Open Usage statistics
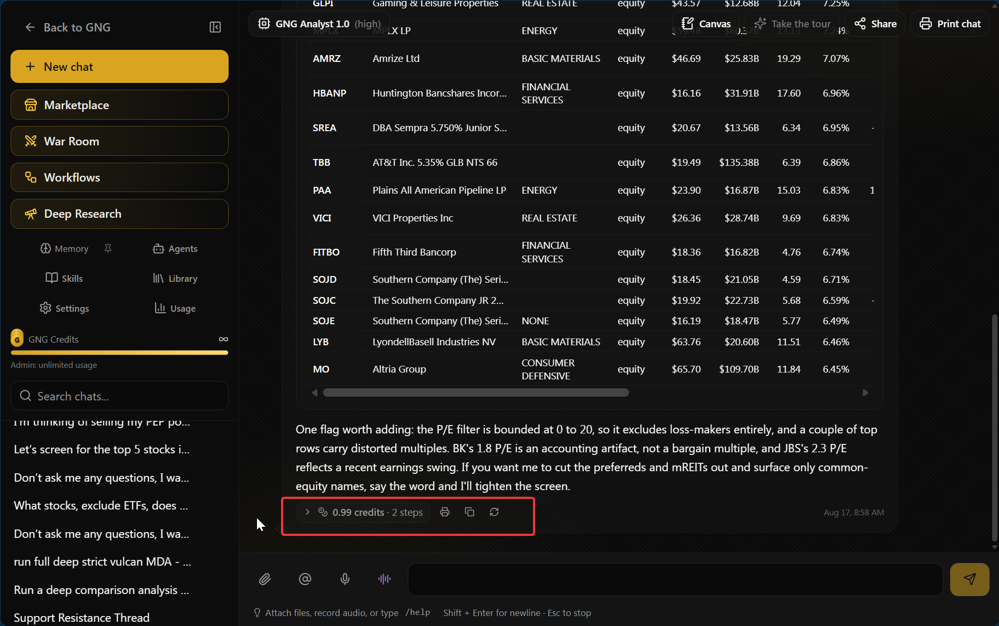This screenshot has height=626, width=999. [x=175, y=309]
